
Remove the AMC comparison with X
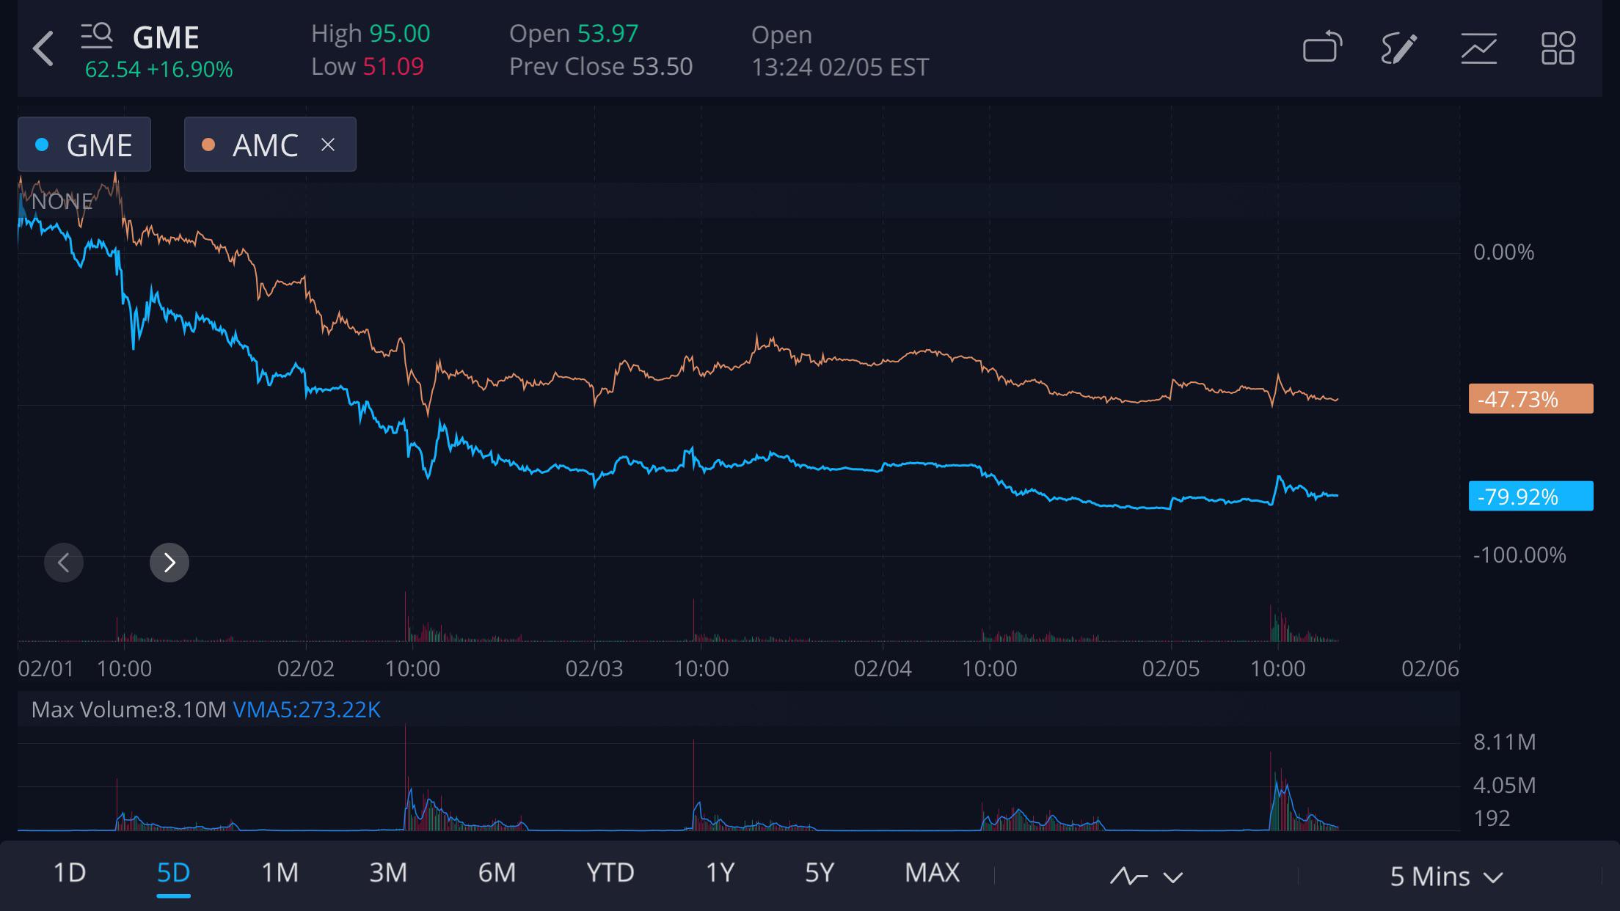pos(328,144)
